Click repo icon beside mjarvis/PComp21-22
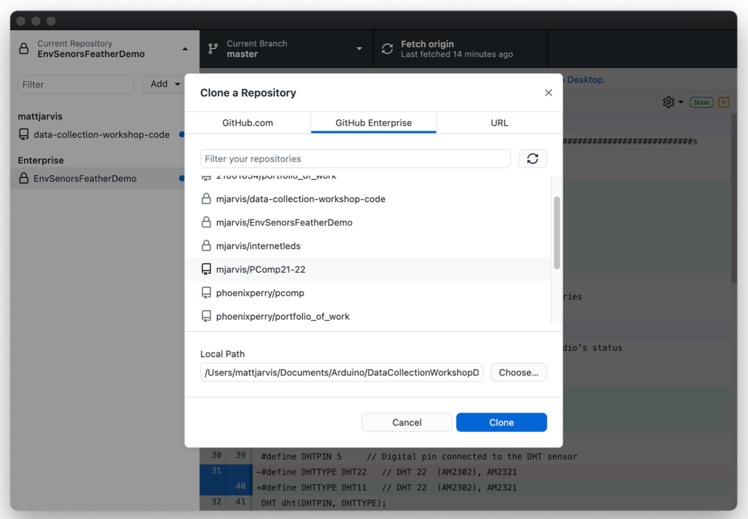 coord(206,270)
